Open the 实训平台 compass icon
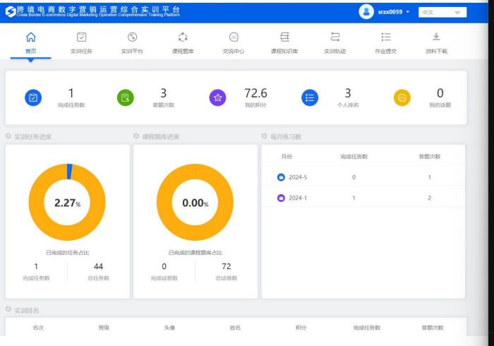Screen dimensions: 494x346 132,37
